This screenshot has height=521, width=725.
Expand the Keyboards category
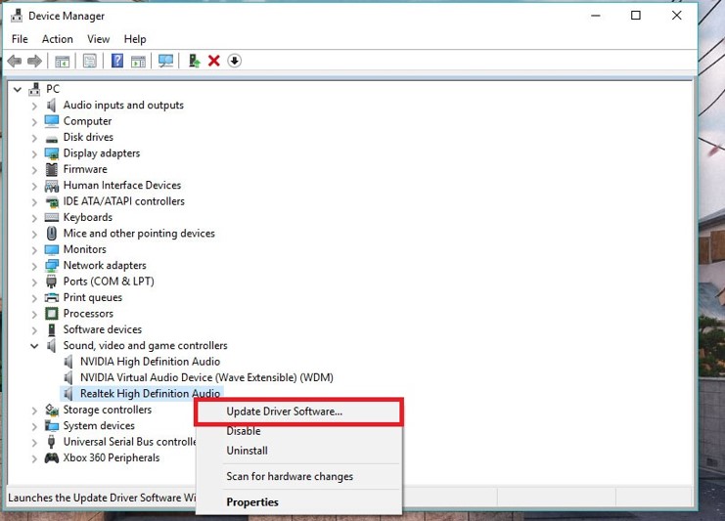pos(34,218)
